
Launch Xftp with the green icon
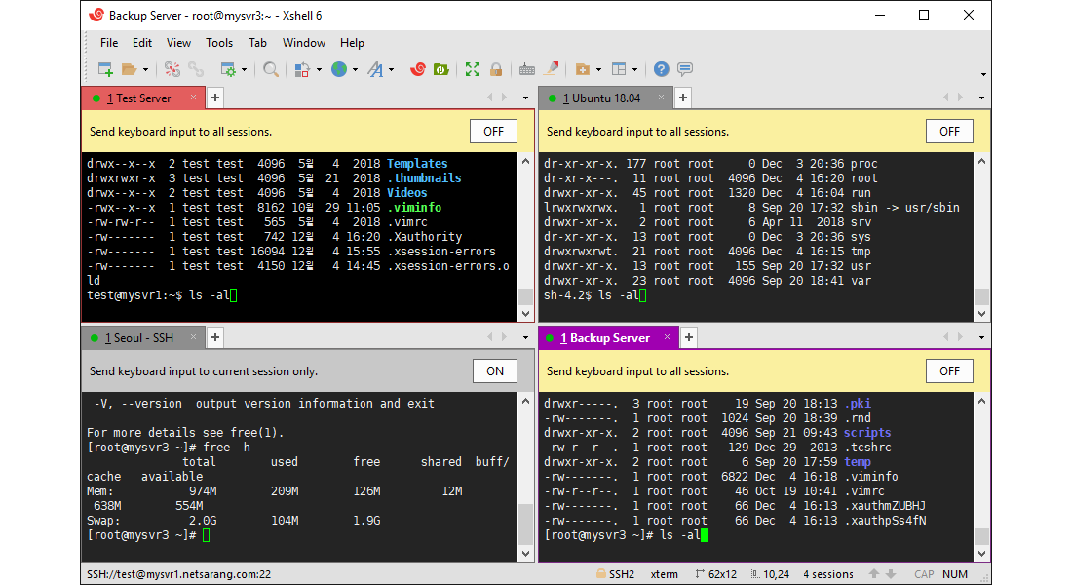(x=440, y=69)
